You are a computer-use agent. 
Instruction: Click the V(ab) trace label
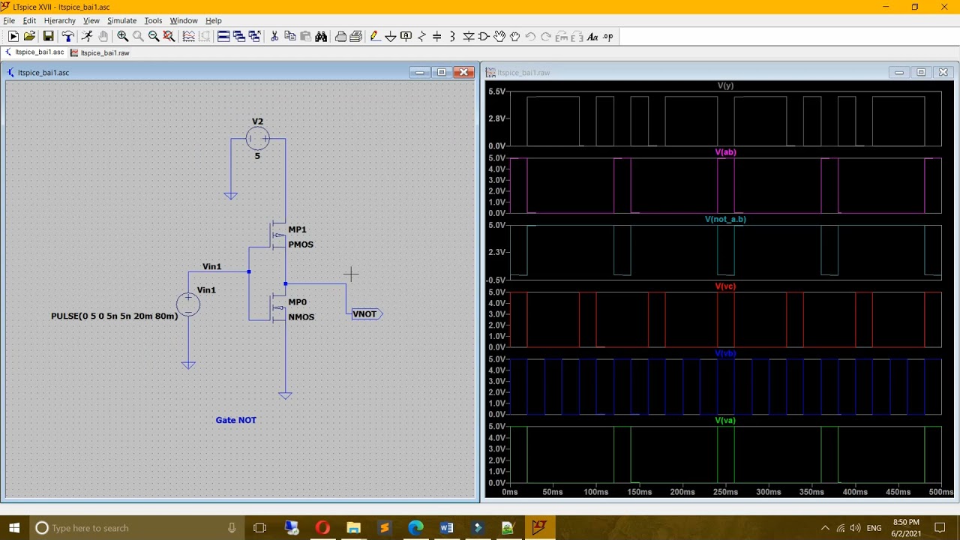725,152
